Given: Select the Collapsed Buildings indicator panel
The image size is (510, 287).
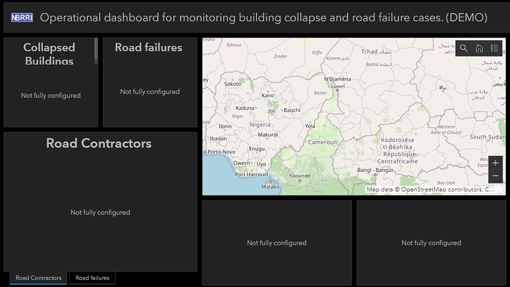Looking at the screenshot, I should tap(51, 82).
